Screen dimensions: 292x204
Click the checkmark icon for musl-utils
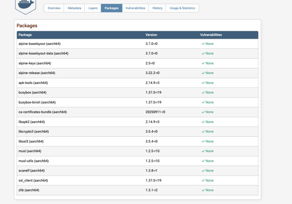pos(203,161)
